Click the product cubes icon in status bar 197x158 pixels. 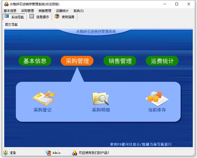[x=74, y=153]
